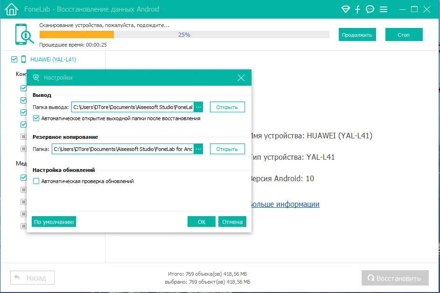440x293 pixels.
Task: Click Отмена to cancel settings
Action: tap(232, 222)
